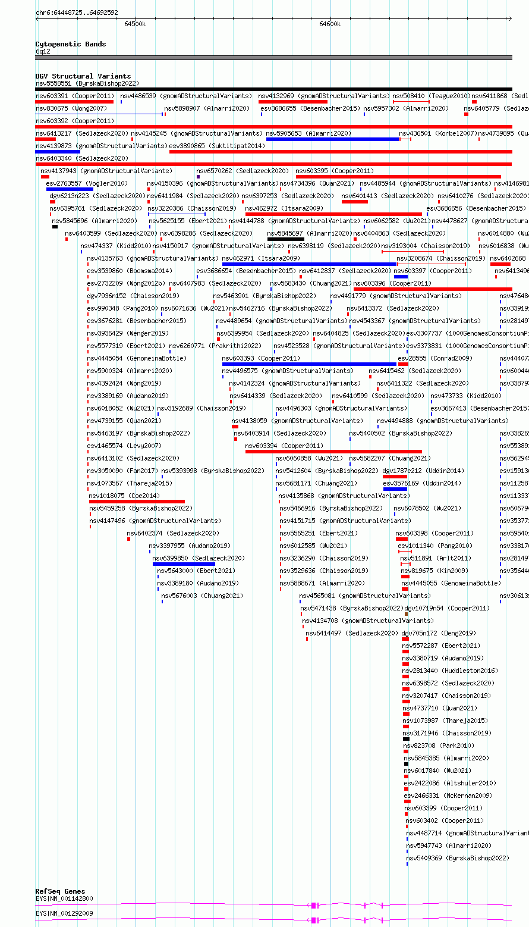Click the nsv5409369 (ByrskaBishop2022) label

click(x=458, y=858)
